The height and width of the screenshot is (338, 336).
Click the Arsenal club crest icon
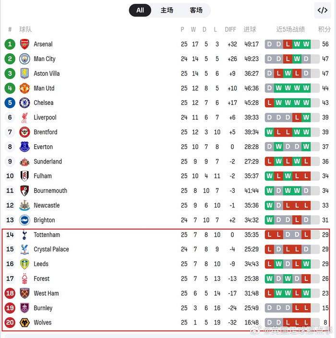pos(24,44)
